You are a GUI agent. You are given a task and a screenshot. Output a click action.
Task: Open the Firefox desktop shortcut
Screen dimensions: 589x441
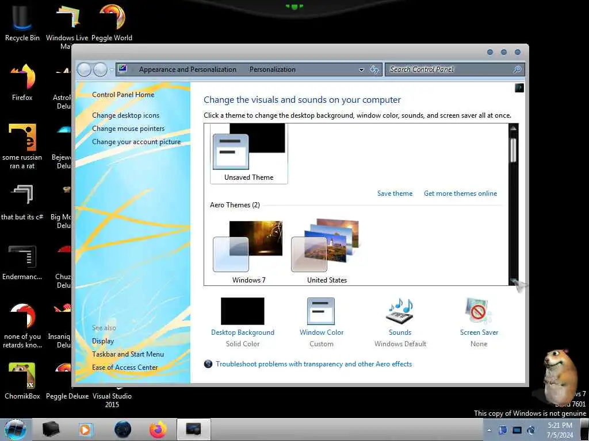[22, 82]
